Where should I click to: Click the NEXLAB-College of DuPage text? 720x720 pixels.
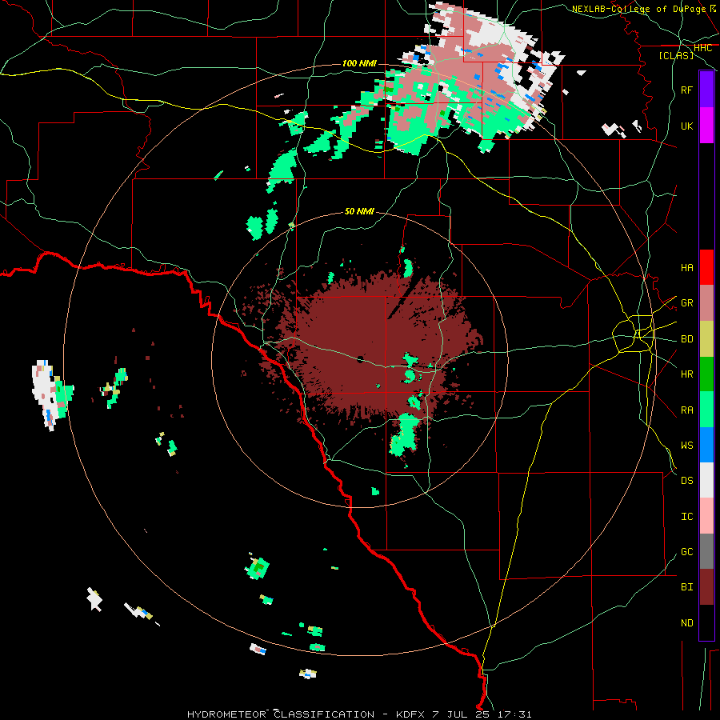(x=638, y=9)
